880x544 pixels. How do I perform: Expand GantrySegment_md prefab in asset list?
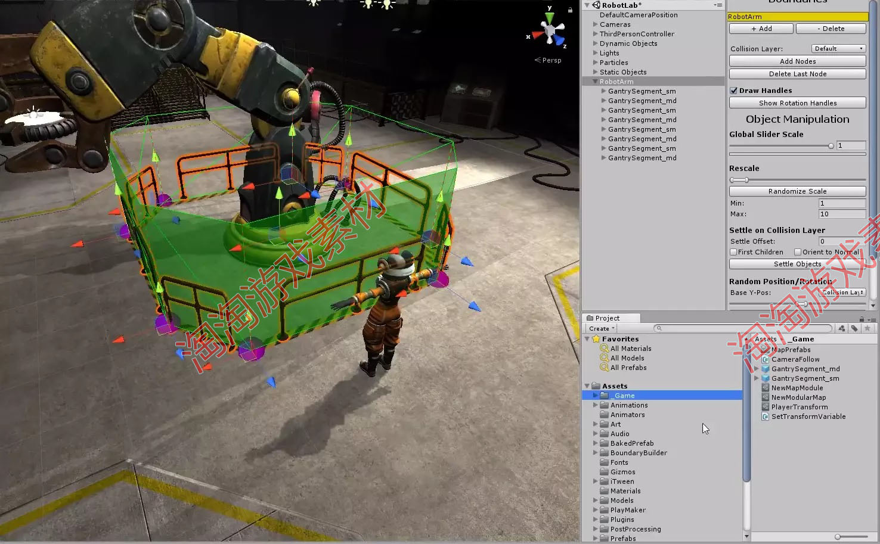[757, 369]
